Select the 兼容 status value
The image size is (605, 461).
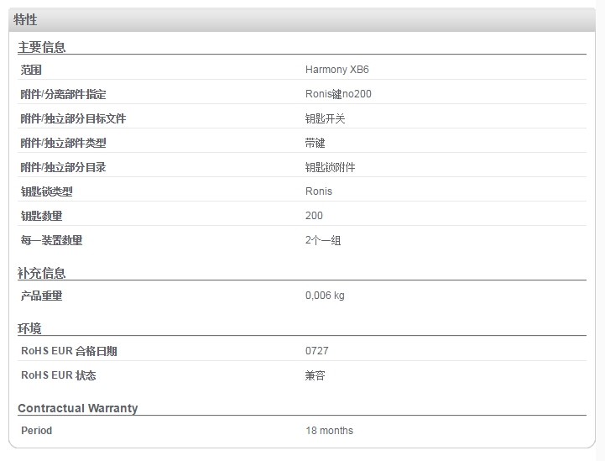315,375
